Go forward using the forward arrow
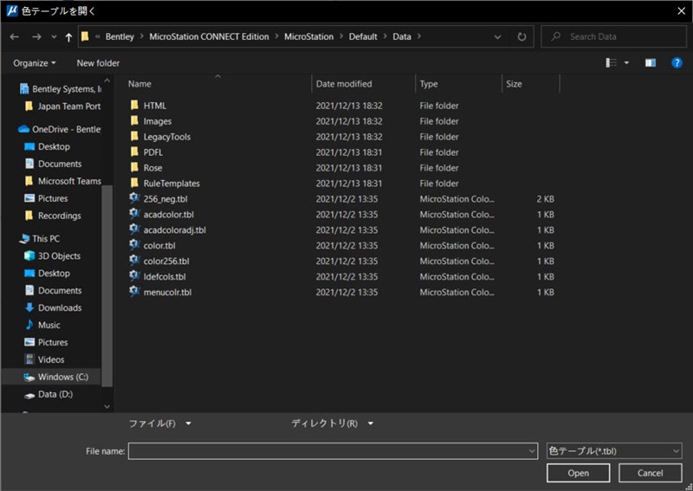 click(x=36, y=36)
